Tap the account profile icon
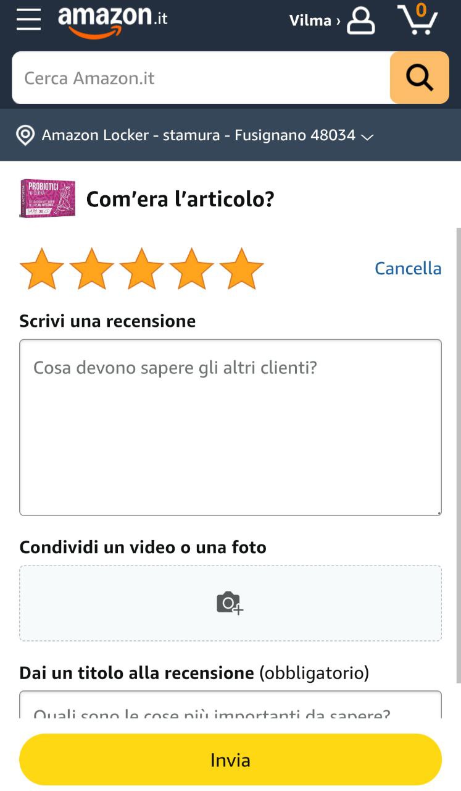The height and width of the screenshot is (791, 461). [x=361, y=20]
